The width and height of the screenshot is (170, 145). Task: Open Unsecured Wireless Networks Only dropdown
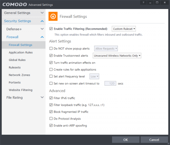tap(117, 55)
